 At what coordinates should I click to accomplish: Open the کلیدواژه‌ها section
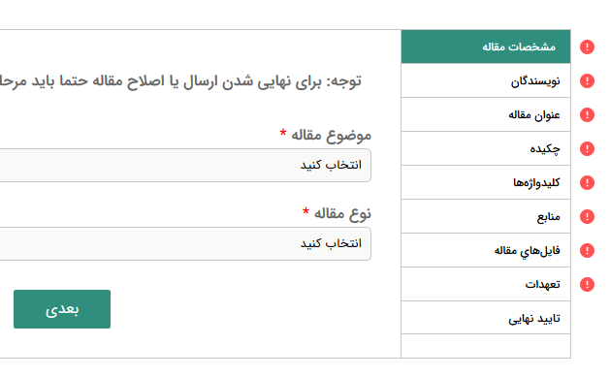coord(486,182)
